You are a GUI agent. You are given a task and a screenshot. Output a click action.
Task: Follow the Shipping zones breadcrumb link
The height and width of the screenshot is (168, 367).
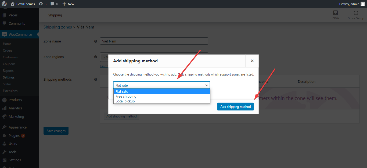tap(58, 27)
